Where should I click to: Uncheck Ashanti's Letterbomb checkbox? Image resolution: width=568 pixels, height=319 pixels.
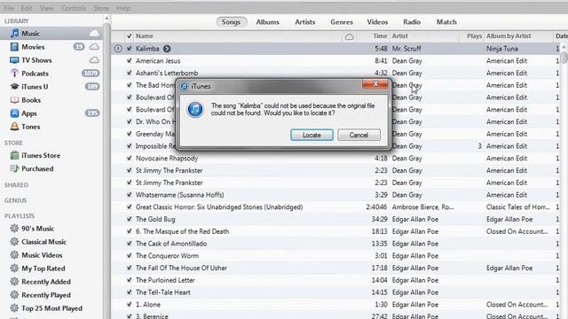(130, 73)
